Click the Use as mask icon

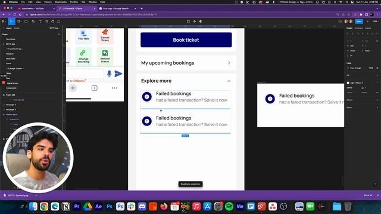[x=201, y=21]
